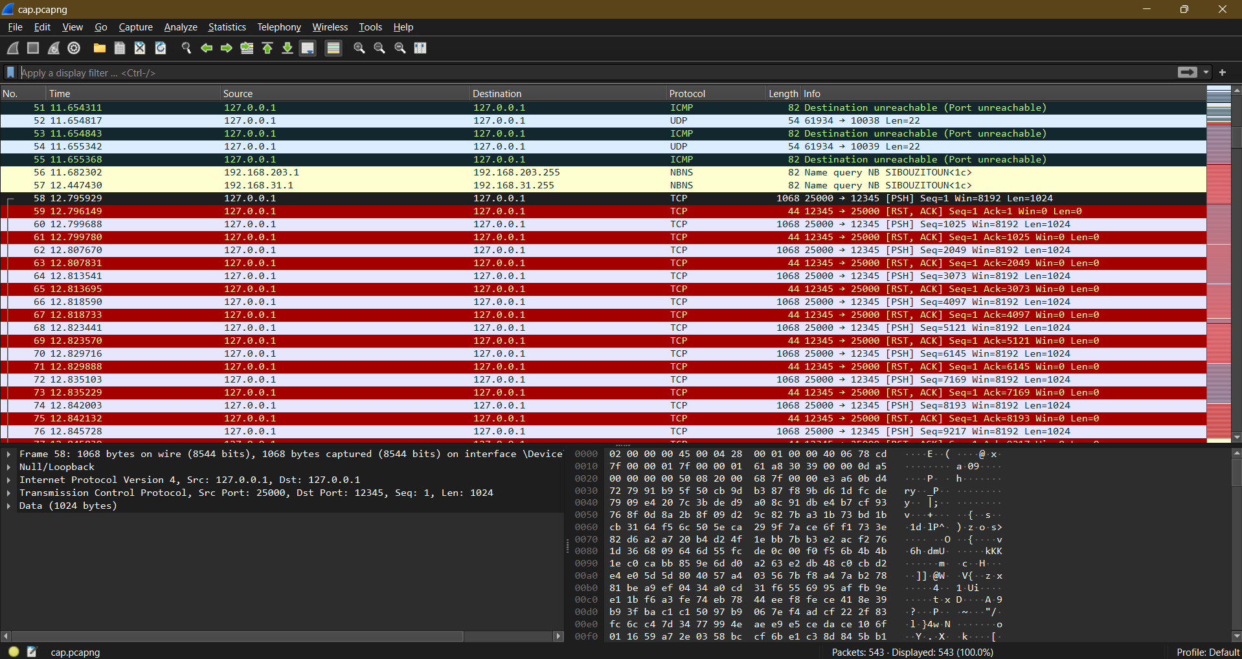Image resolution: width=1242 pixels, height=659 pixels.
Task: Open the find packet tool
Action: pos(186,48)
